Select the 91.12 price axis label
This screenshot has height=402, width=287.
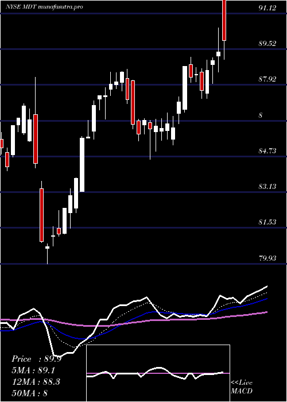tap(267, 8)
